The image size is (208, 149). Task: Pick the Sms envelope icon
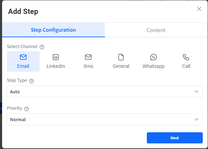click(x=88, y=57)
